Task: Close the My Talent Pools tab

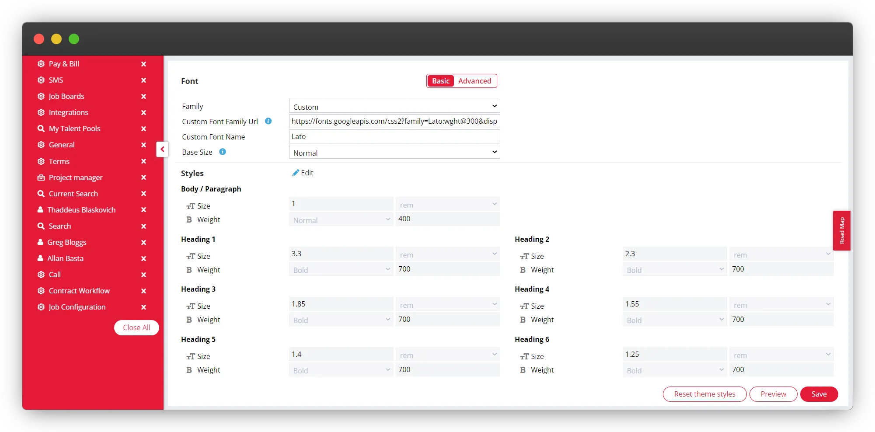Action: click(x=143, y=129)
